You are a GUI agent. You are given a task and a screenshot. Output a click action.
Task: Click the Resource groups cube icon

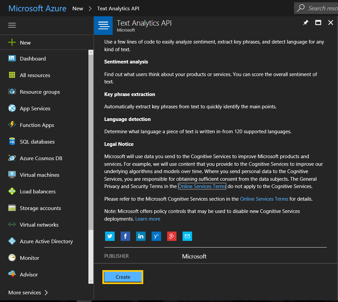pos(12,92)
